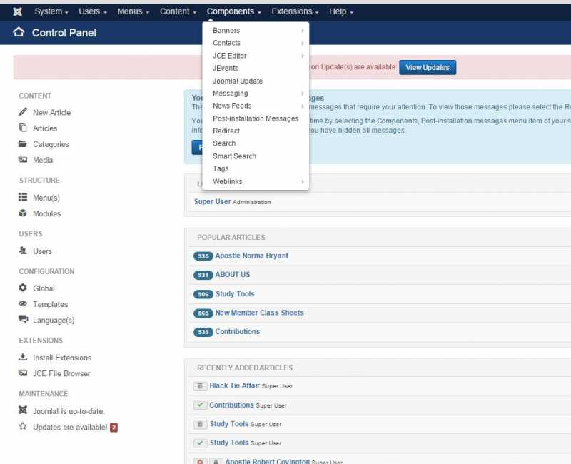Click the Joomla logo icon in top bar
This screenshot has width=571, height=464.
17,11
